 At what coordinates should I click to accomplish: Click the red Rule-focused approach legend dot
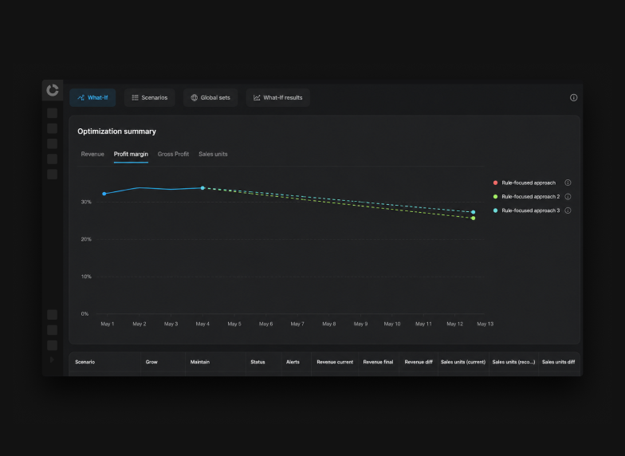496,183
